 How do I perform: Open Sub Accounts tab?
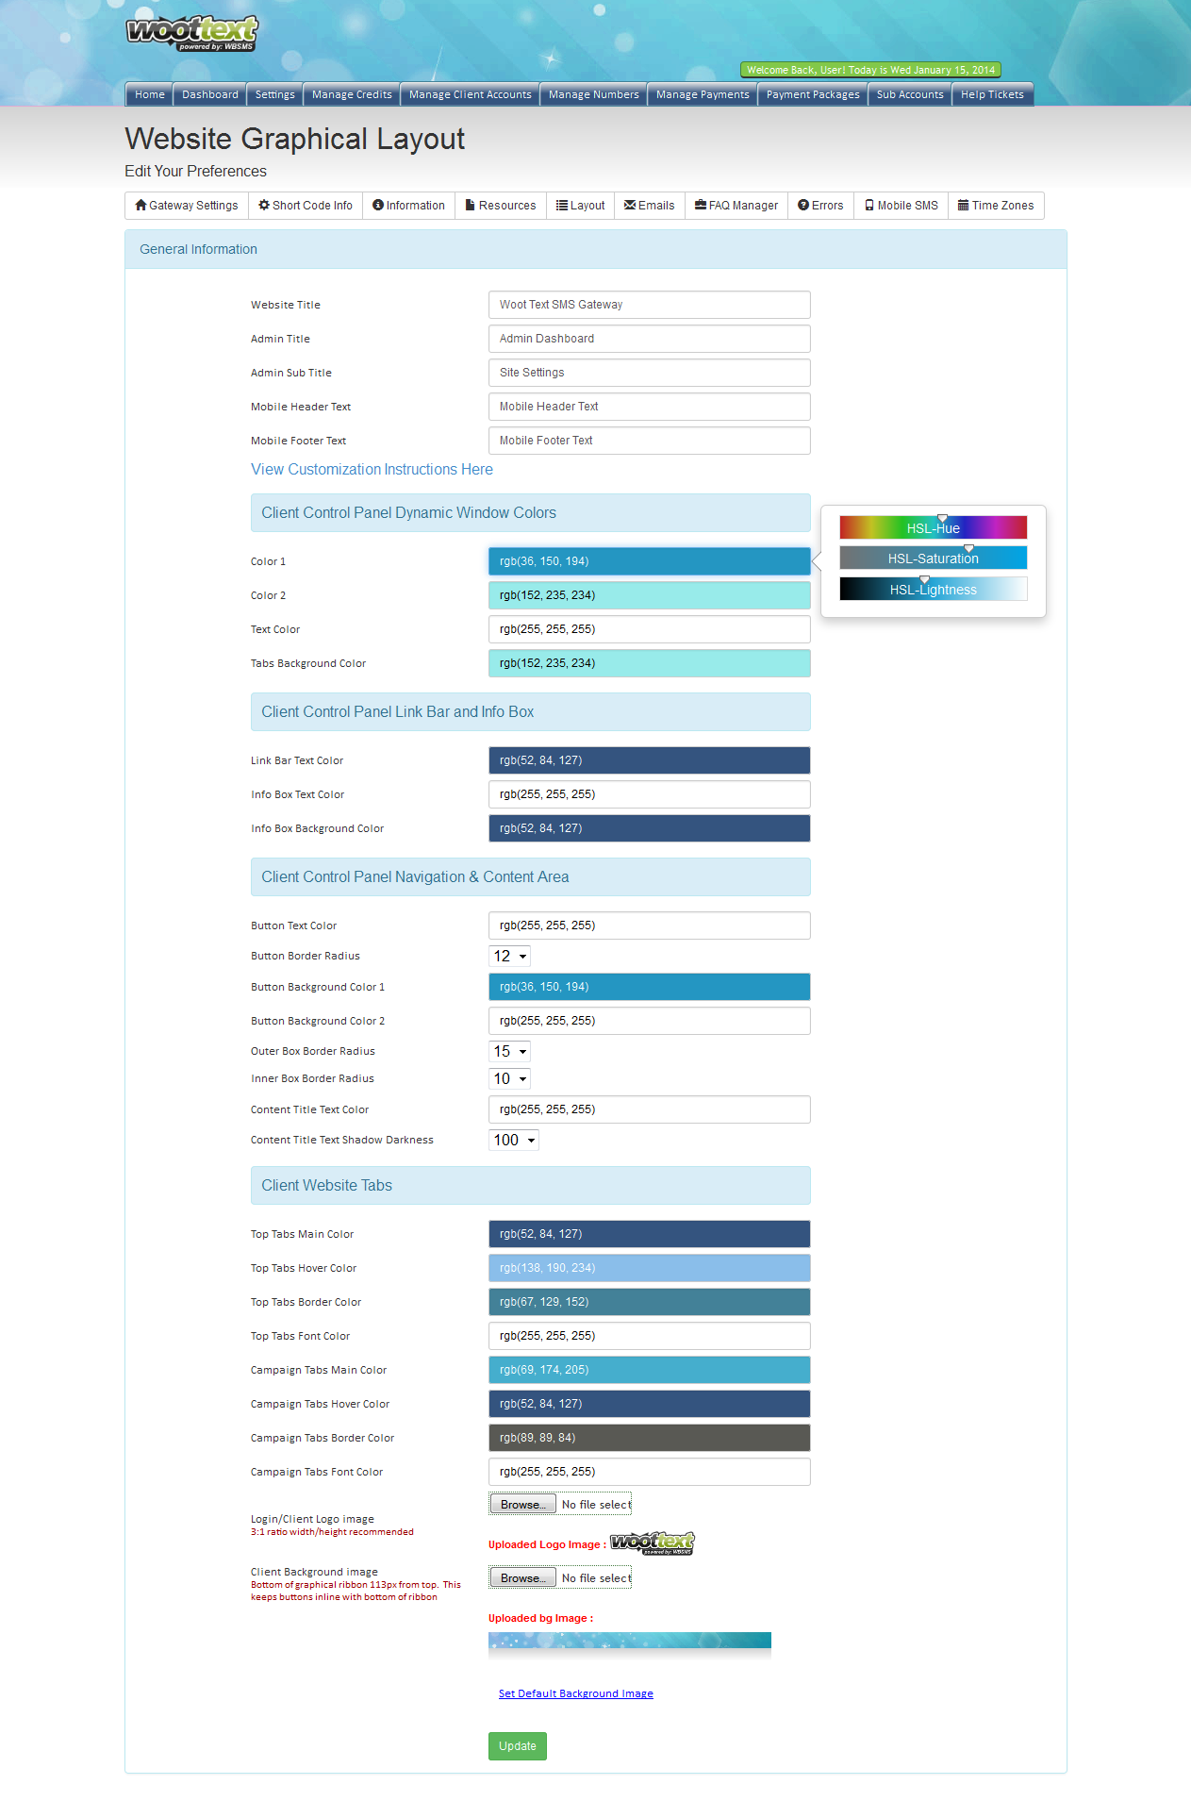point(910,94)
